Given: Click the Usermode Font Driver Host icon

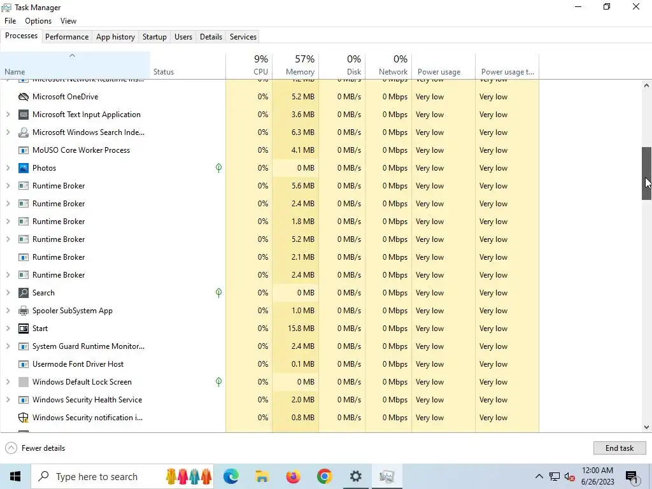Looking at the screenshot, I should pos(24,364).
